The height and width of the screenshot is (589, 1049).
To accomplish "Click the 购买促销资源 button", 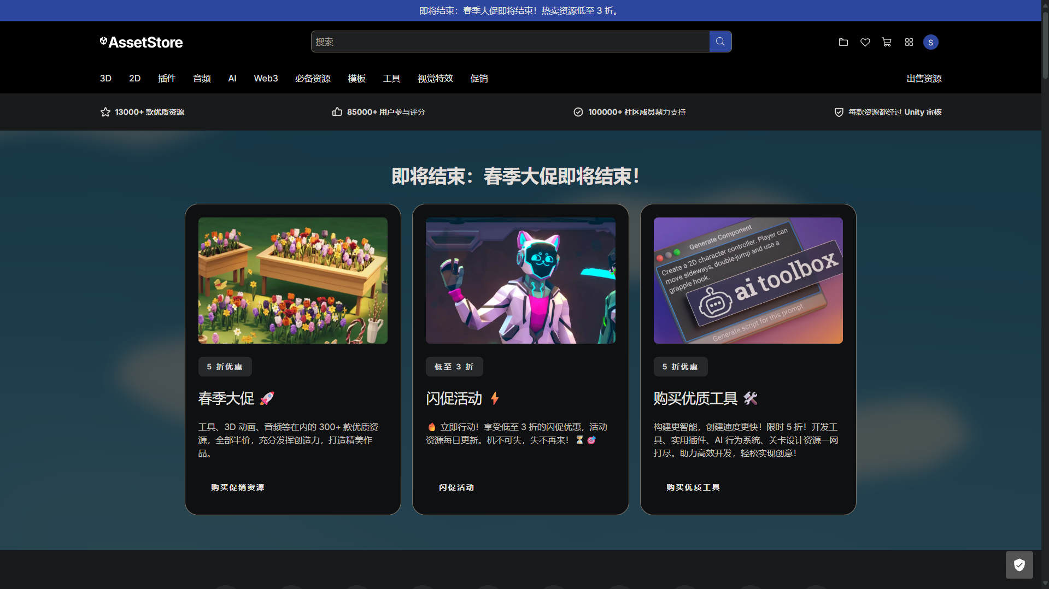I will click(x=237, y=487).
